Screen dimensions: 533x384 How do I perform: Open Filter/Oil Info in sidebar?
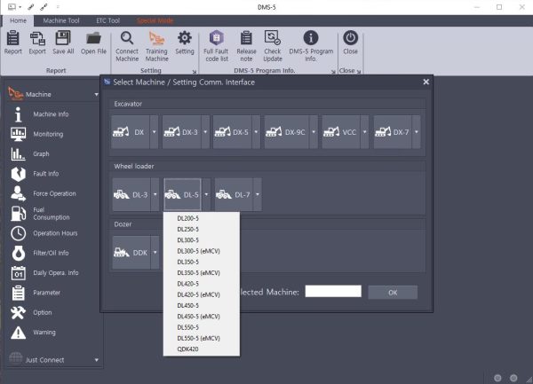pyautogui.click(x=51, y=253)
